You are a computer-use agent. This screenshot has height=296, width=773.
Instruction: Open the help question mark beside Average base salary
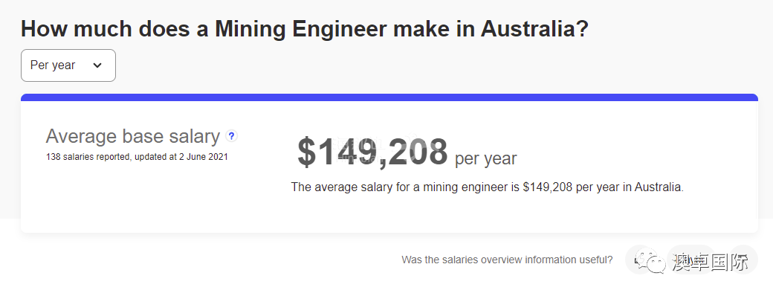pos(231,136)
